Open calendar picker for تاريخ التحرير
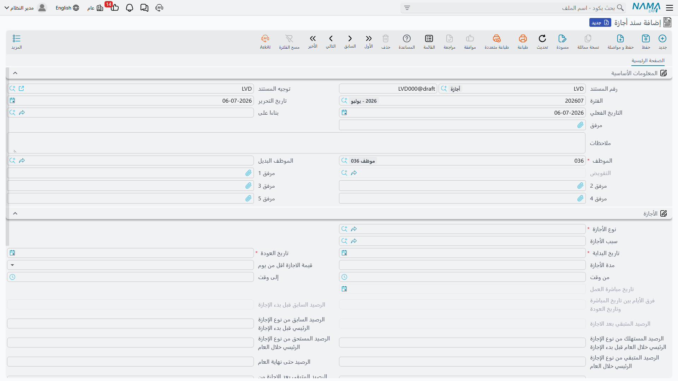The image size is (678, 381). click(12, 101)
